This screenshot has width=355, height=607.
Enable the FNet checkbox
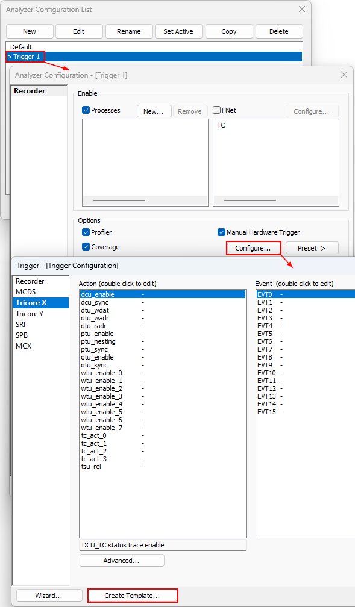coord(217,110)
